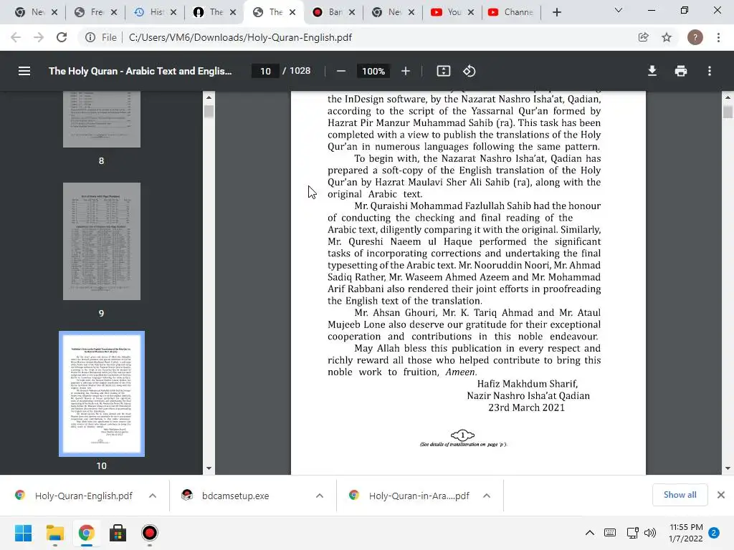This screenshot has width=734, height=550.
Task: Open the tab search dropdown arrow
Action: (619, 10)
